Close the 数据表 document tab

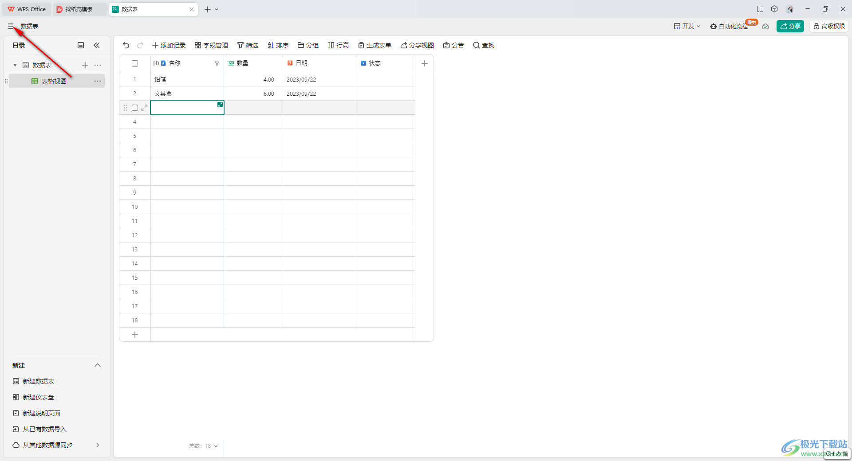pyautogui.click(x=192, y=9)
